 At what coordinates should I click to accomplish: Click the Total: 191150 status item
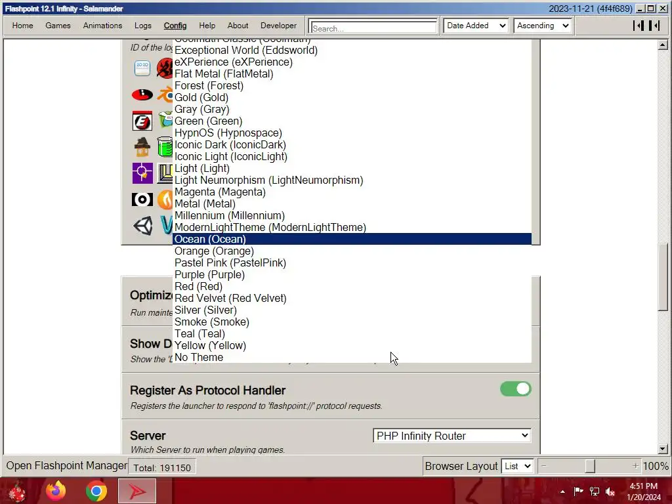tap(162, 467)
